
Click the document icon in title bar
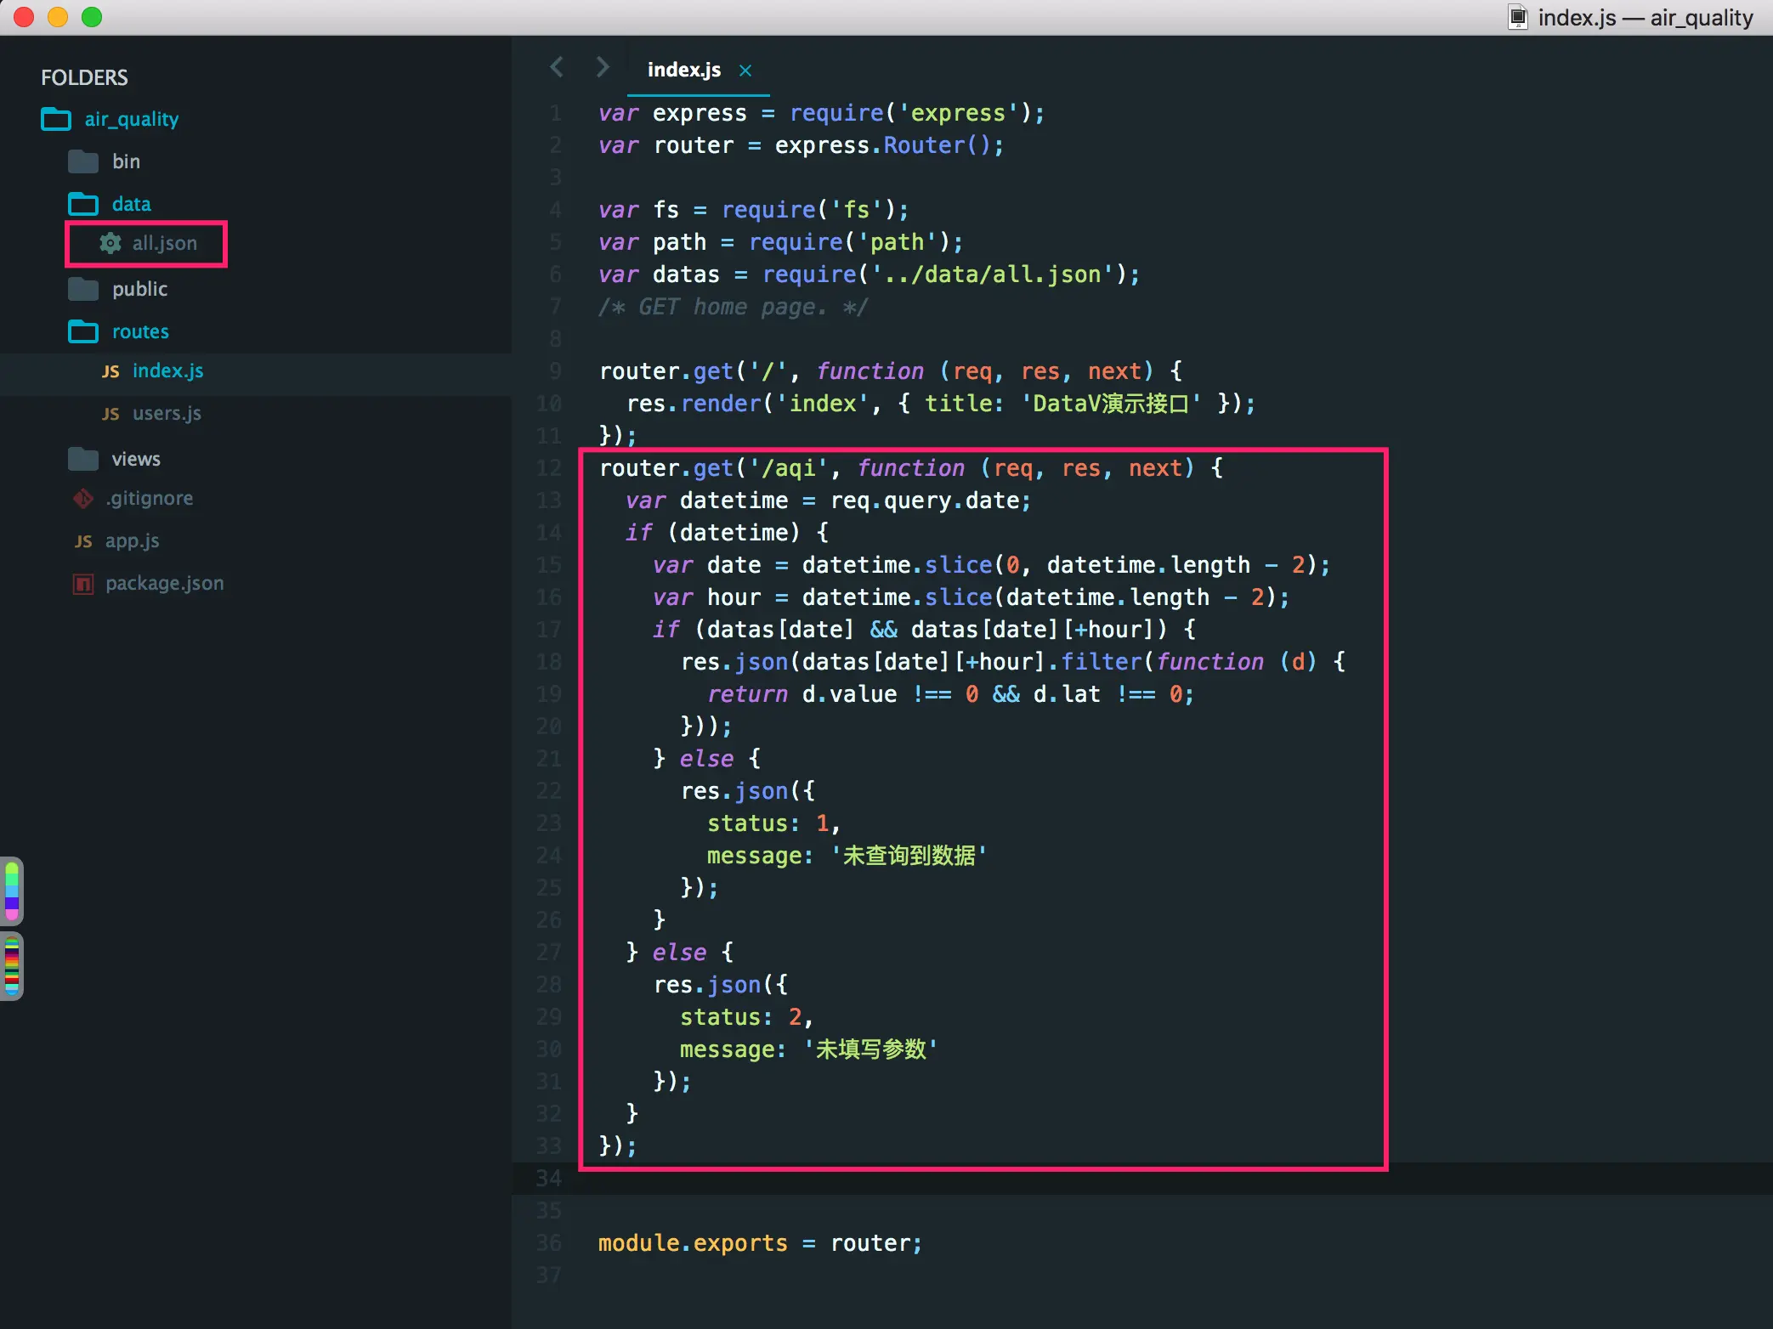click(x=1518, y=17)
